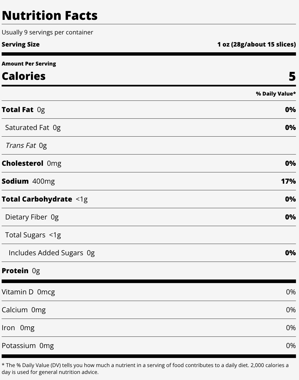The image size is (299, 380).
Task: Click the Calories label
Action: pyautogui.click(x=24, y=76)
